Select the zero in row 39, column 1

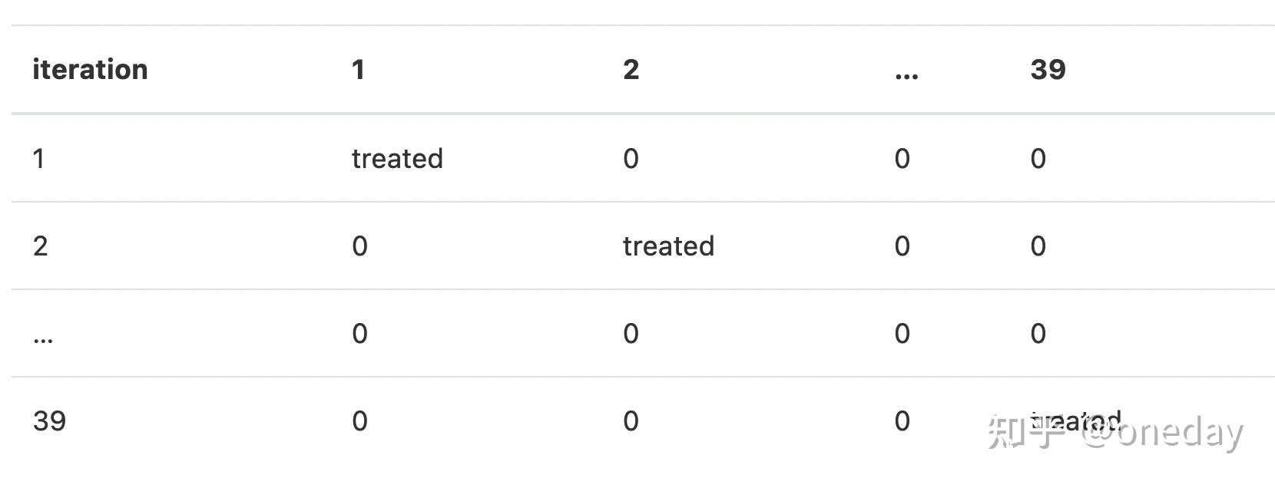(x=359, y=421)
